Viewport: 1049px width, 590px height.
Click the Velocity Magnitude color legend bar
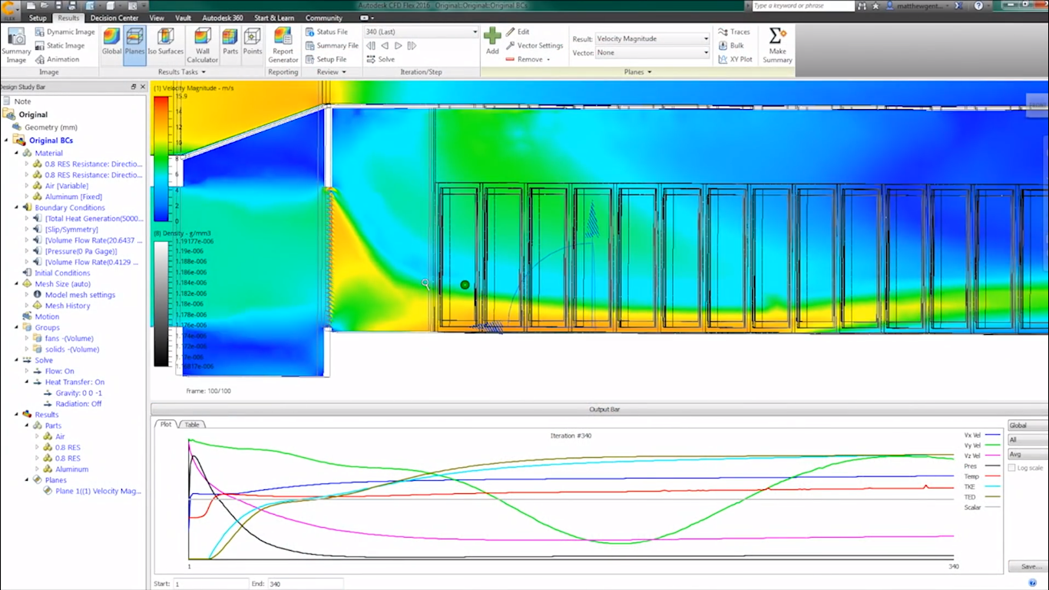tap(161, 158)
